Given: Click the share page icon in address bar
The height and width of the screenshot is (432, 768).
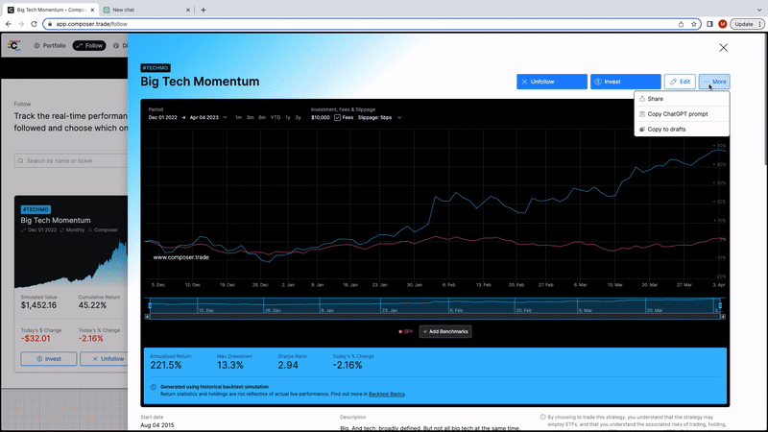Looking at the screenshot, I should pos(681,24).
